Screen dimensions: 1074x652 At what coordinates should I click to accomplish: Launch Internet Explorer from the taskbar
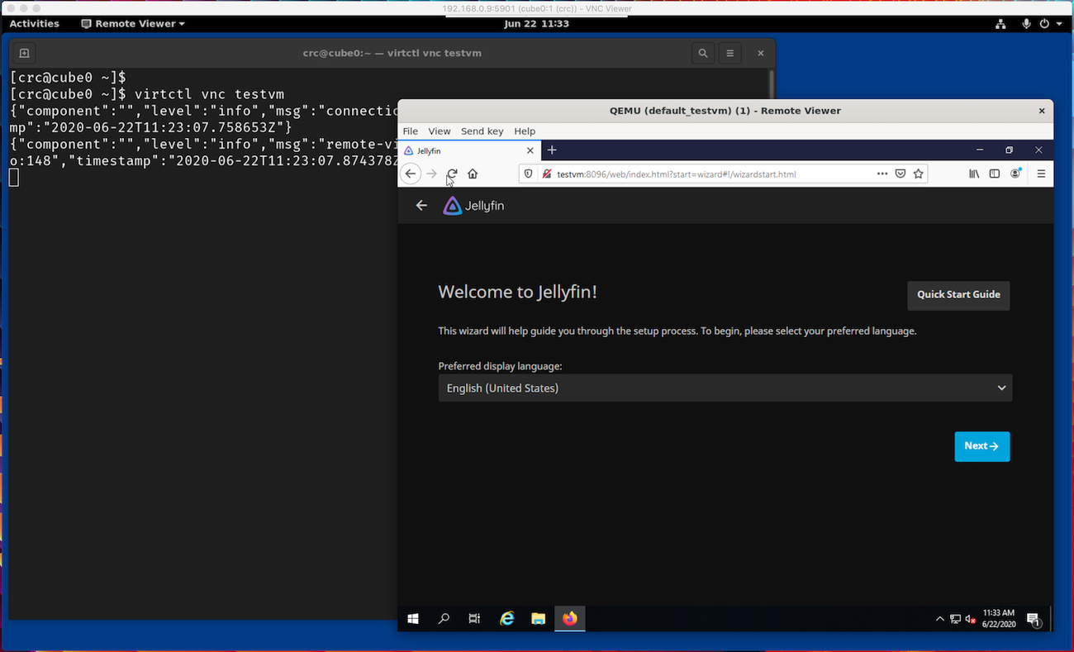pyautogui.click(x=506, y=617)
